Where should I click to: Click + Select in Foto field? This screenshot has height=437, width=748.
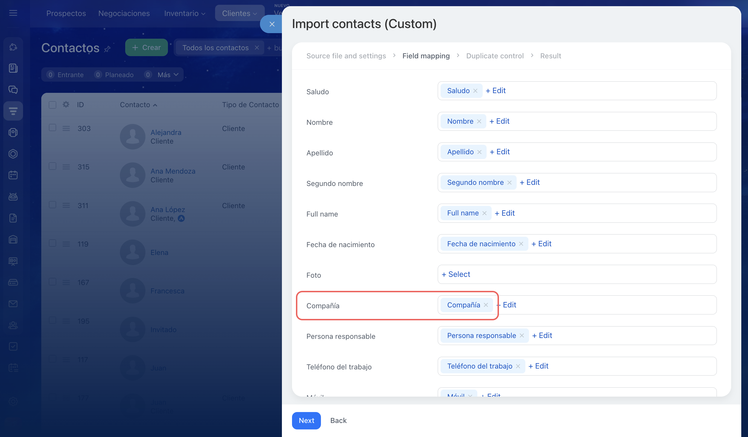coord(456,274)
